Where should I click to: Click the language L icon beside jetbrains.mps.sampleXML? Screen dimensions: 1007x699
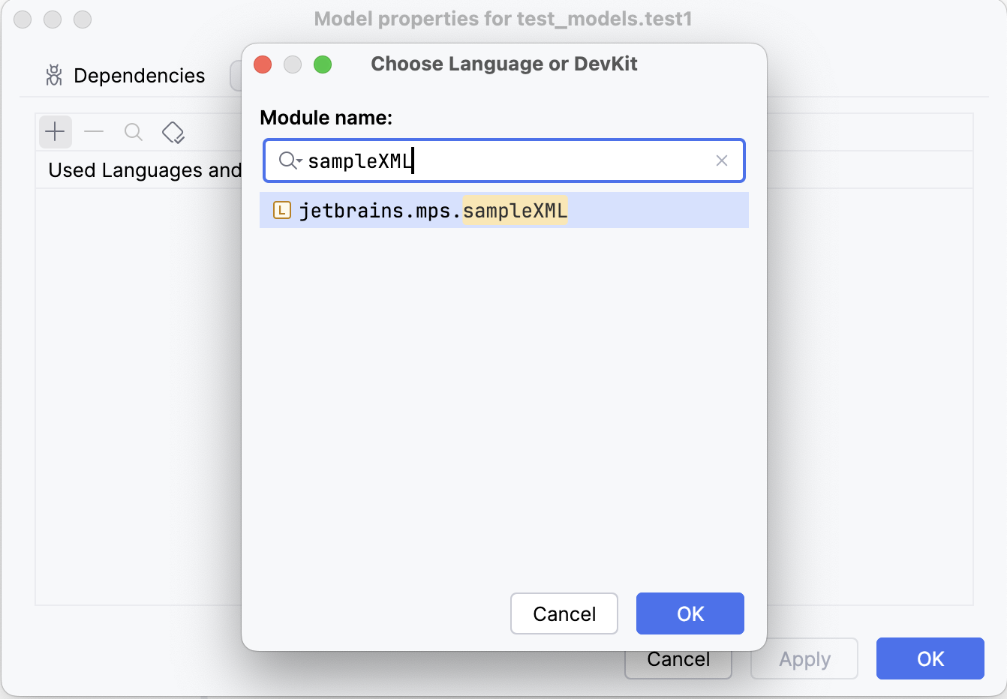pyautogui.click(x=282, y=210)
